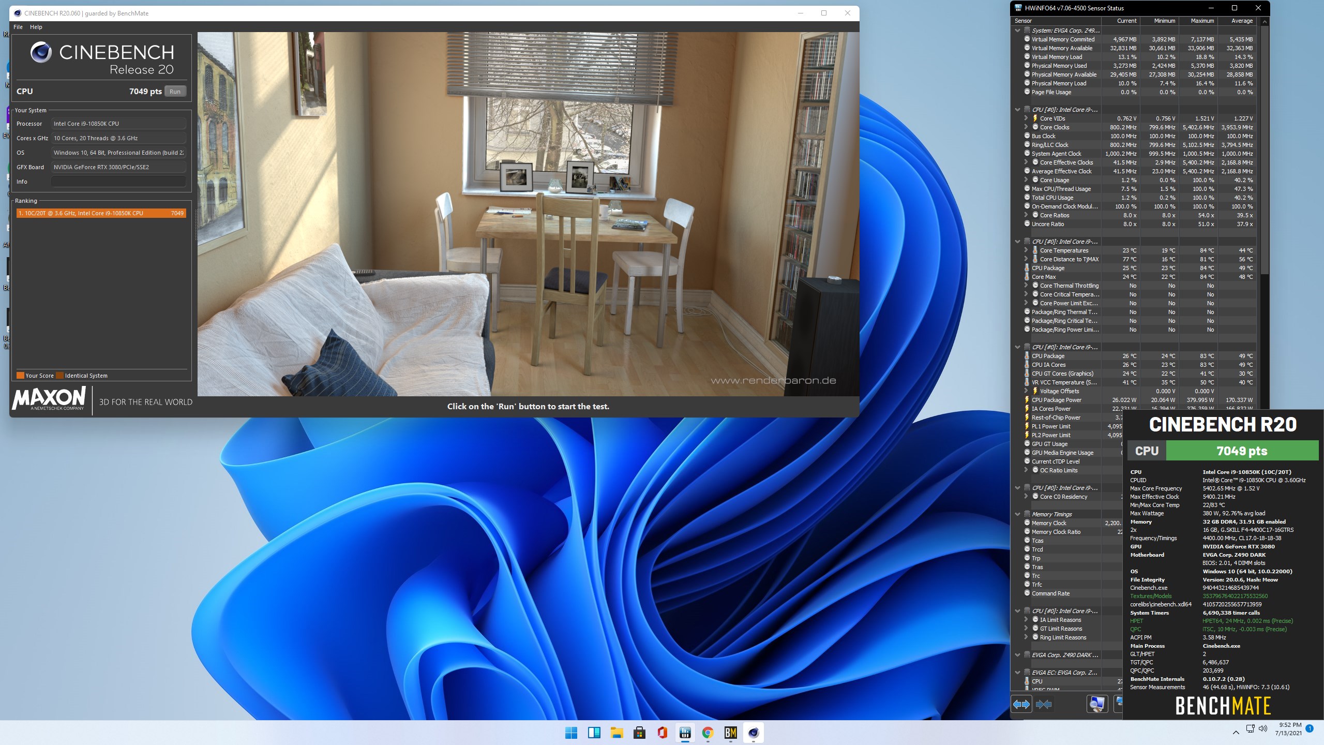The width and height of the screenshot is (1324, 745).
Task: Click the lightning icon beside PL1 Power Limit
Action: click(x=1027, y=426)
